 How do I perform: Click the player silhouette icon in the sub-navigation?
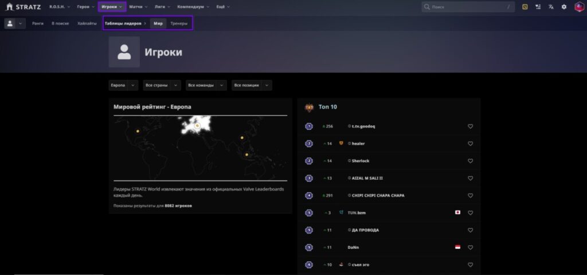tap(10, 23)
